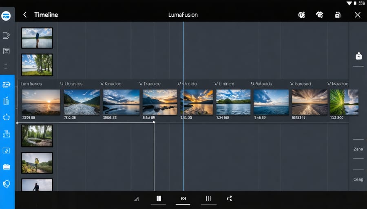Image resolution: width=367 pixels, height=209 pixels.
Task: Tap the first round icon in the top-right header
Action: tap(301, 15)
